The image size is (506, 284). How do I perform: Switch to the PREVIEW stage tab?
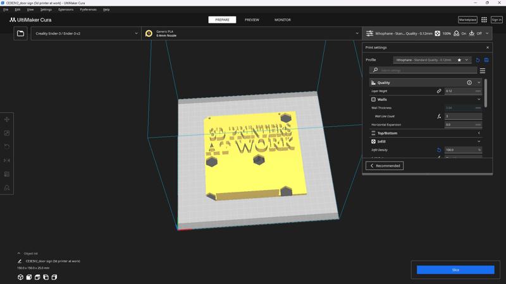[252, 20]
